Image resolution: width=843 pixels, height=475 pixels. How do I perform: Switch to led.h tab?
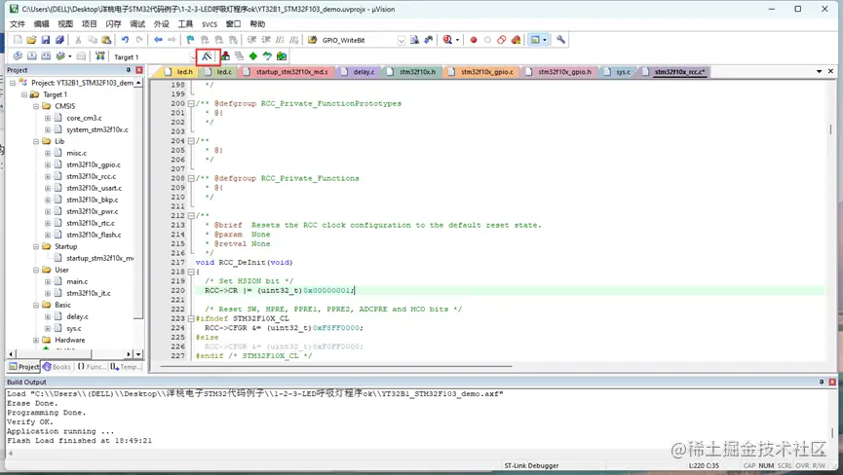179,71
